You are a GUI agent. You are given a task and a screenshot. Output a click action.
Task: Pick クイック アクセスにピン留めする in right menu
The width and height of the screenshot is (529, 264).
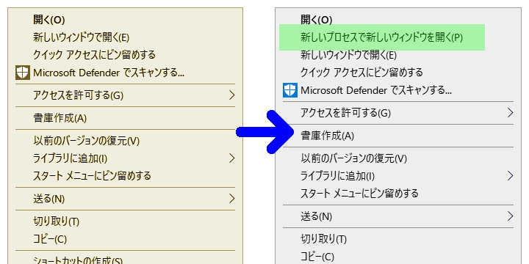(361, 72)
